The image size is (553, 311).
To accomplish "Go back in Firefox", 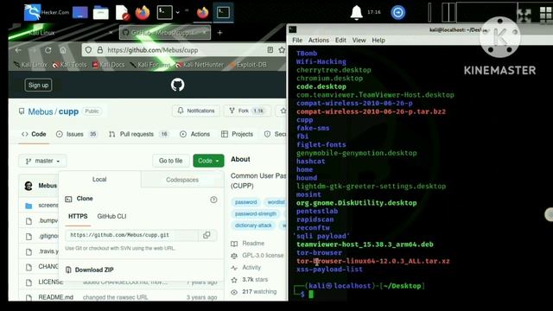I will [x=17, y=50].
